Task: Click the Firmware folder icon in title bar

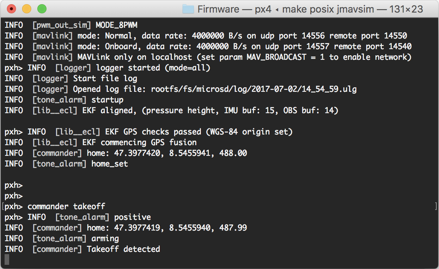Action: (188, 9)
